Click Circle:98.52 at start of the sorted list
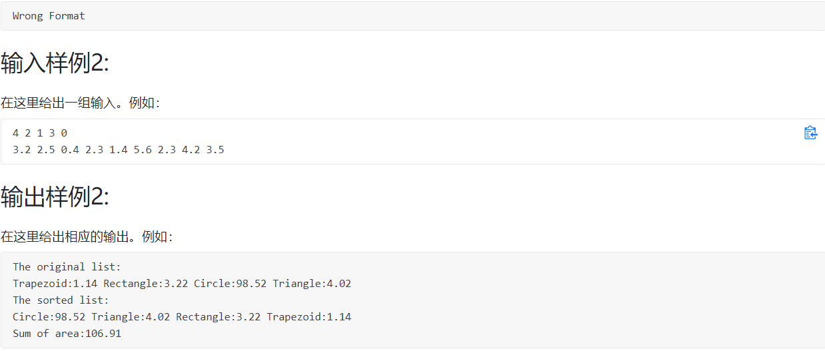 pos(49,317)
